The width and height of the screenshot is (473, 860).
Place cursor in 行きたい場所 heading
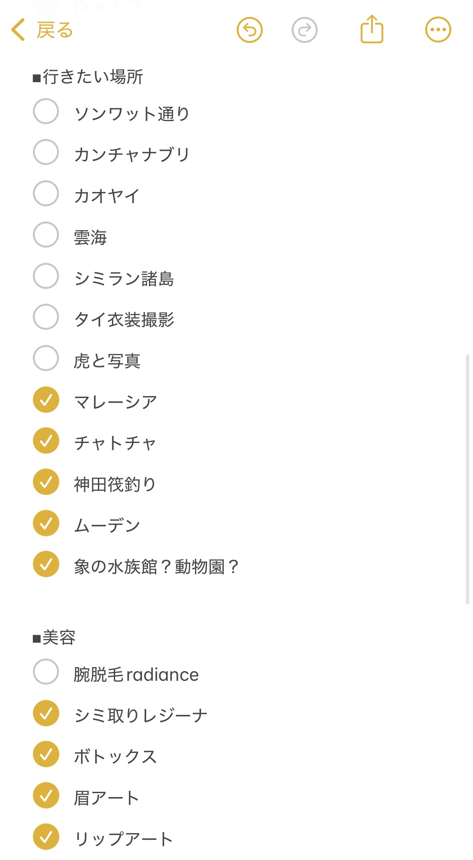coord(93,77)
